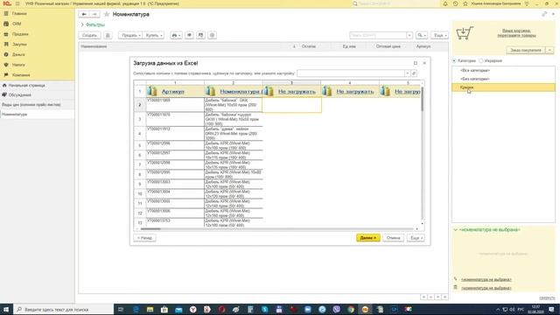560x315 pixels.
Task: Open the Закупки section in the sidebar
Action: point(19,45)
